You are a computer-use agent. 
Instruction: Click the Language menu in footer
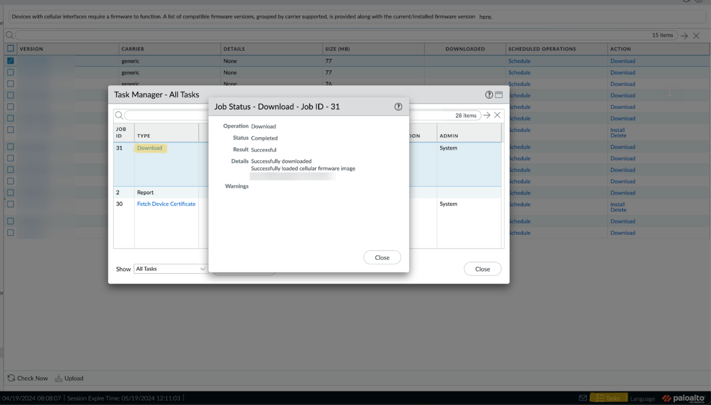point(643,399)
